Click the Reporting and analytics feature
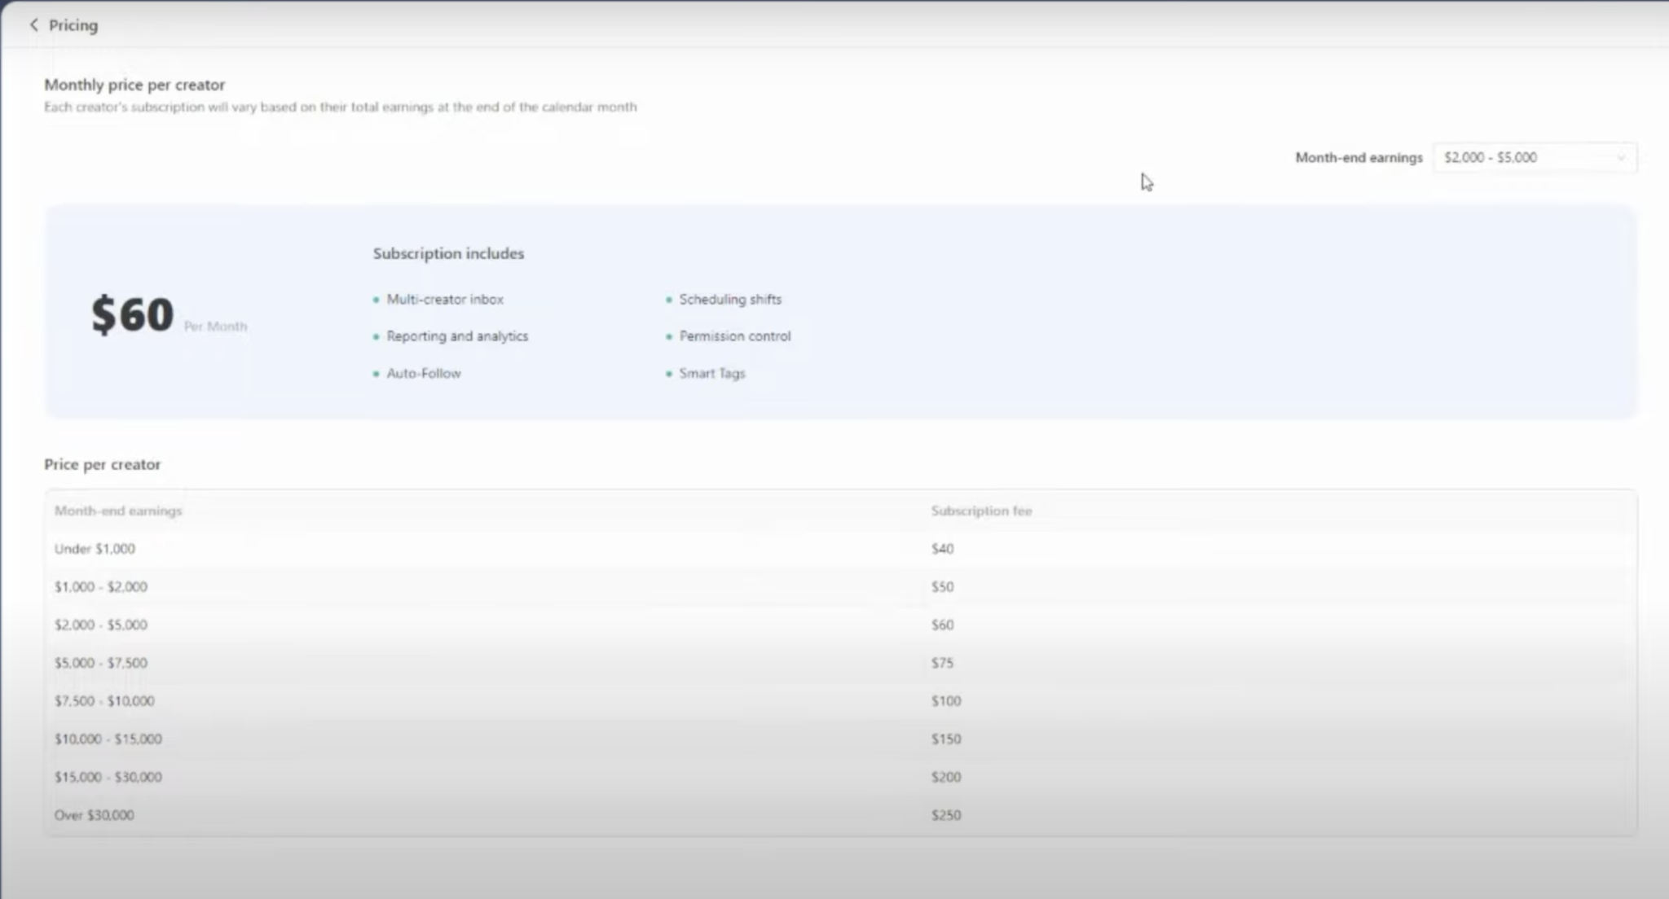Viewport: 1669px width, 899px height. [457, 336]
